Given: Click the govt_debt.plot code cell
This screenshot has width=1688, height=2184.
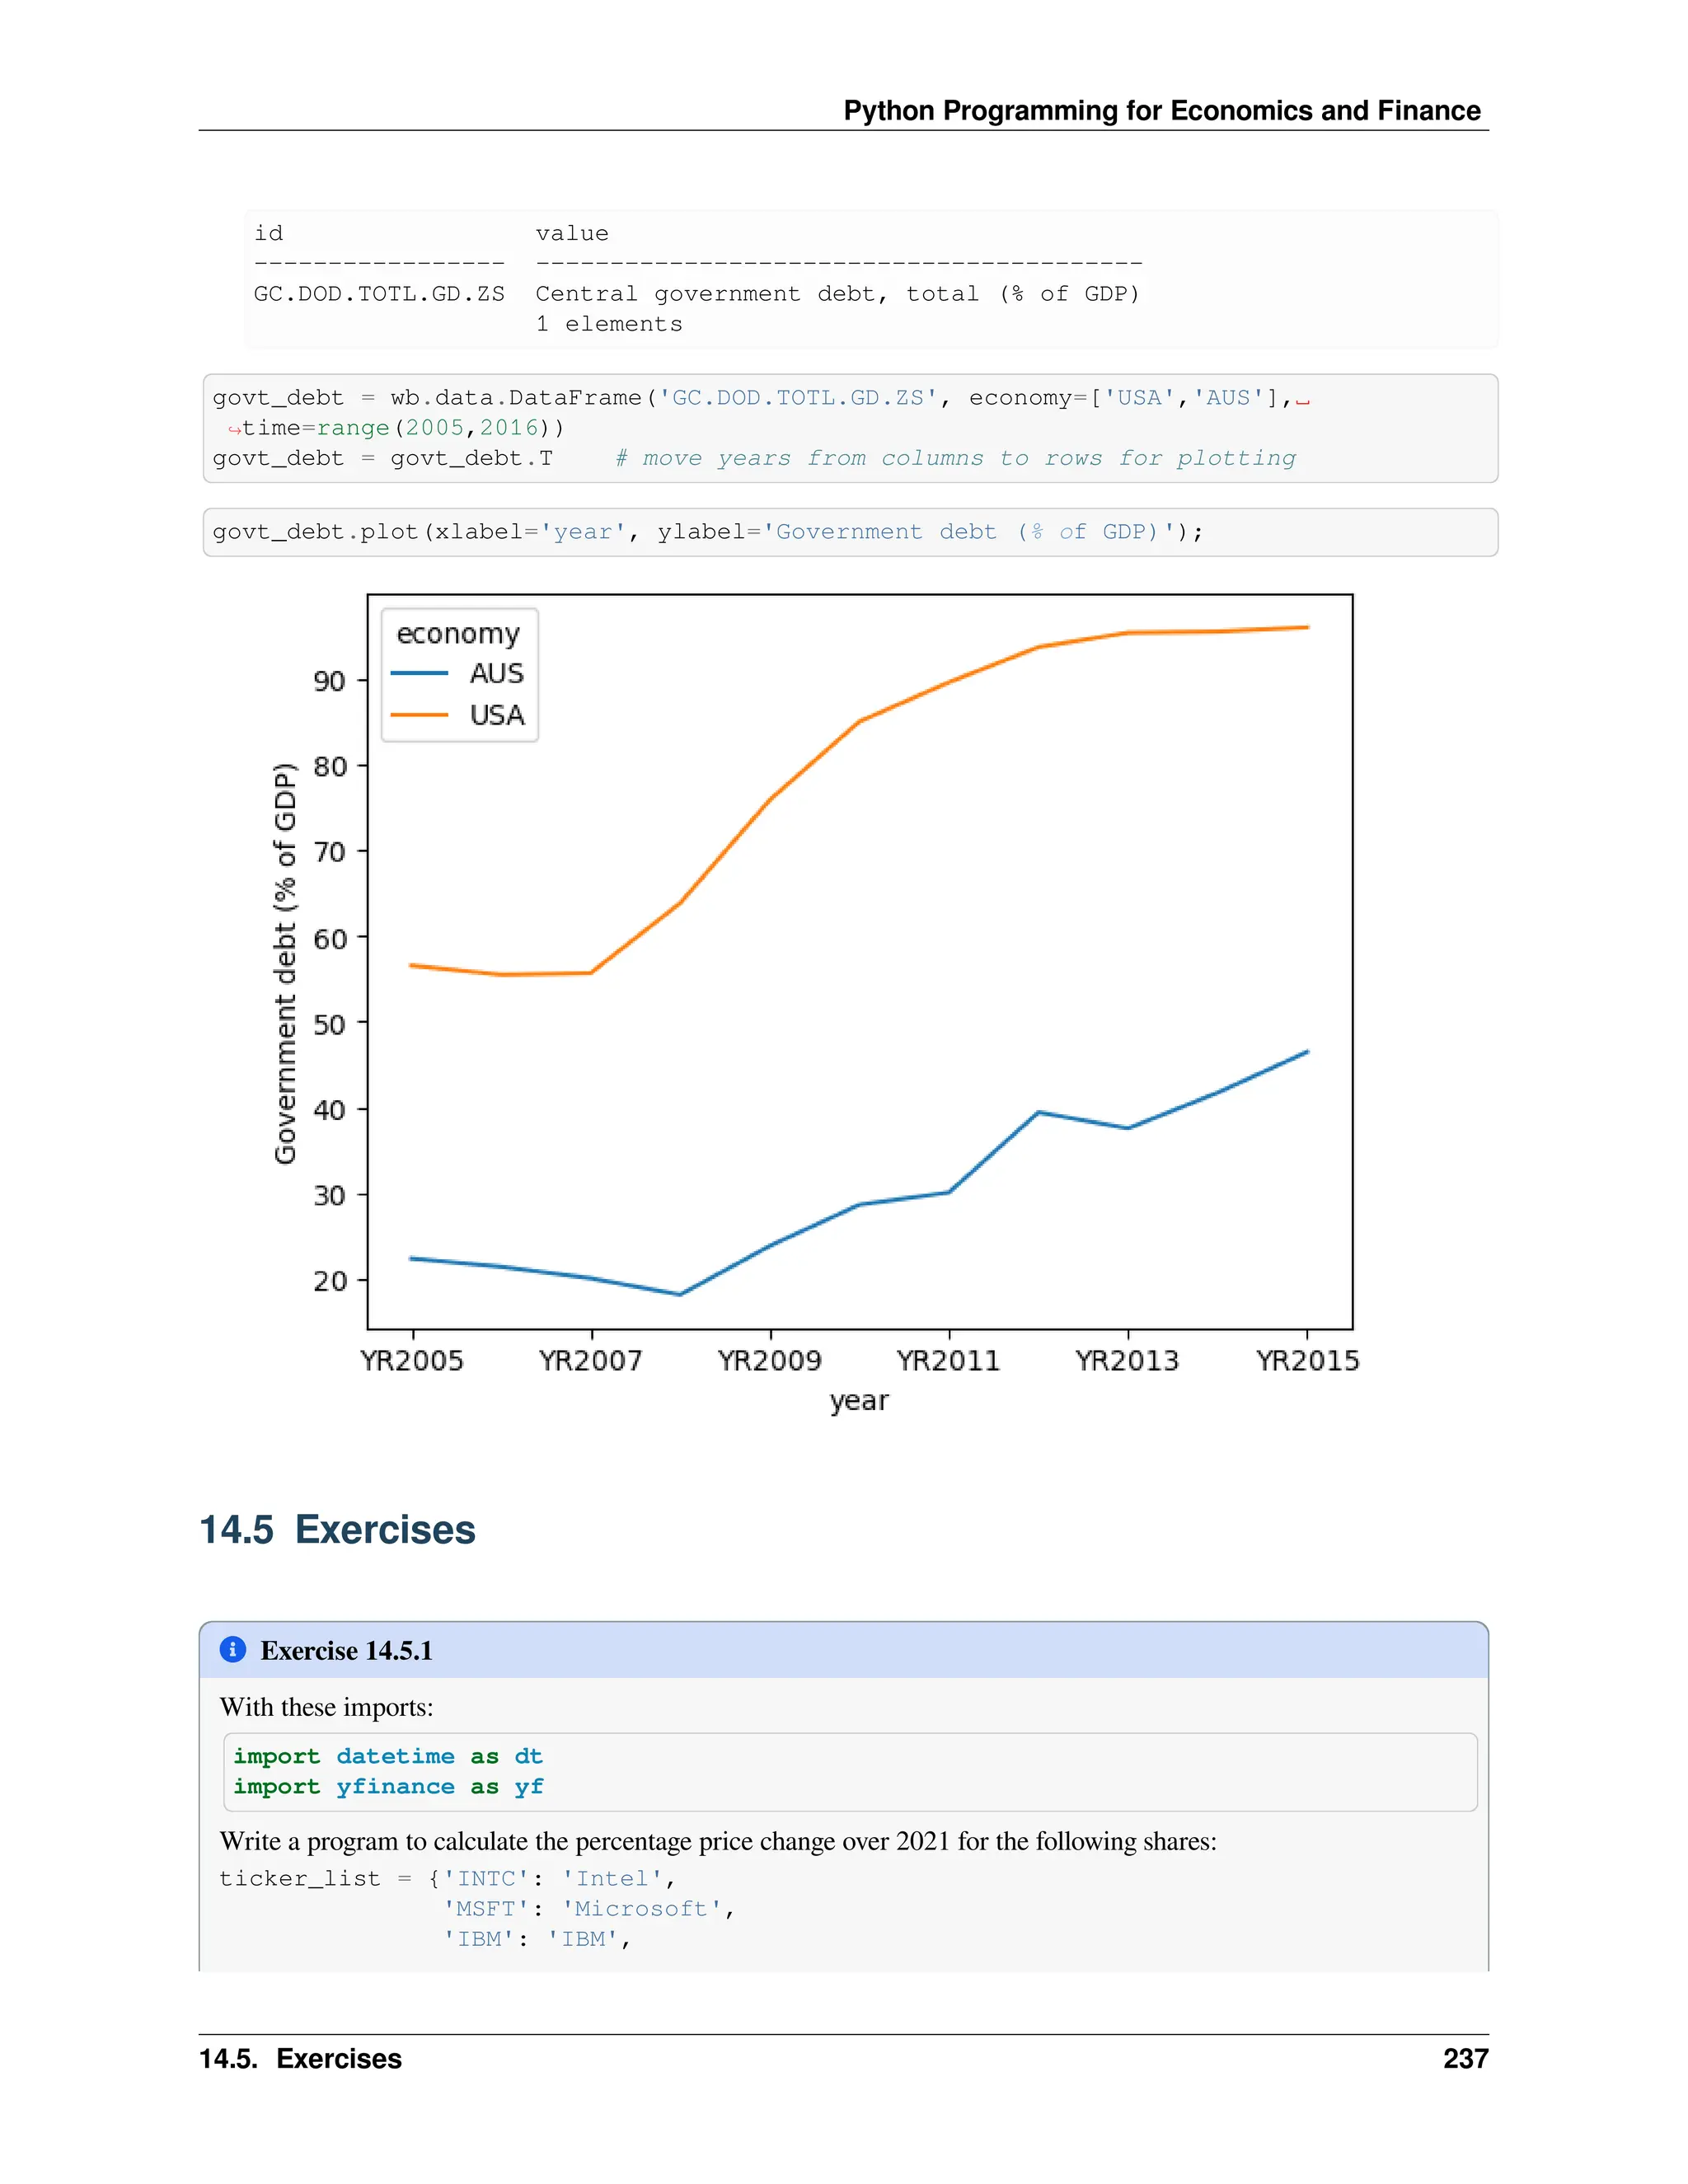Looking at the screenshot, I should click(x=850, y=532).
